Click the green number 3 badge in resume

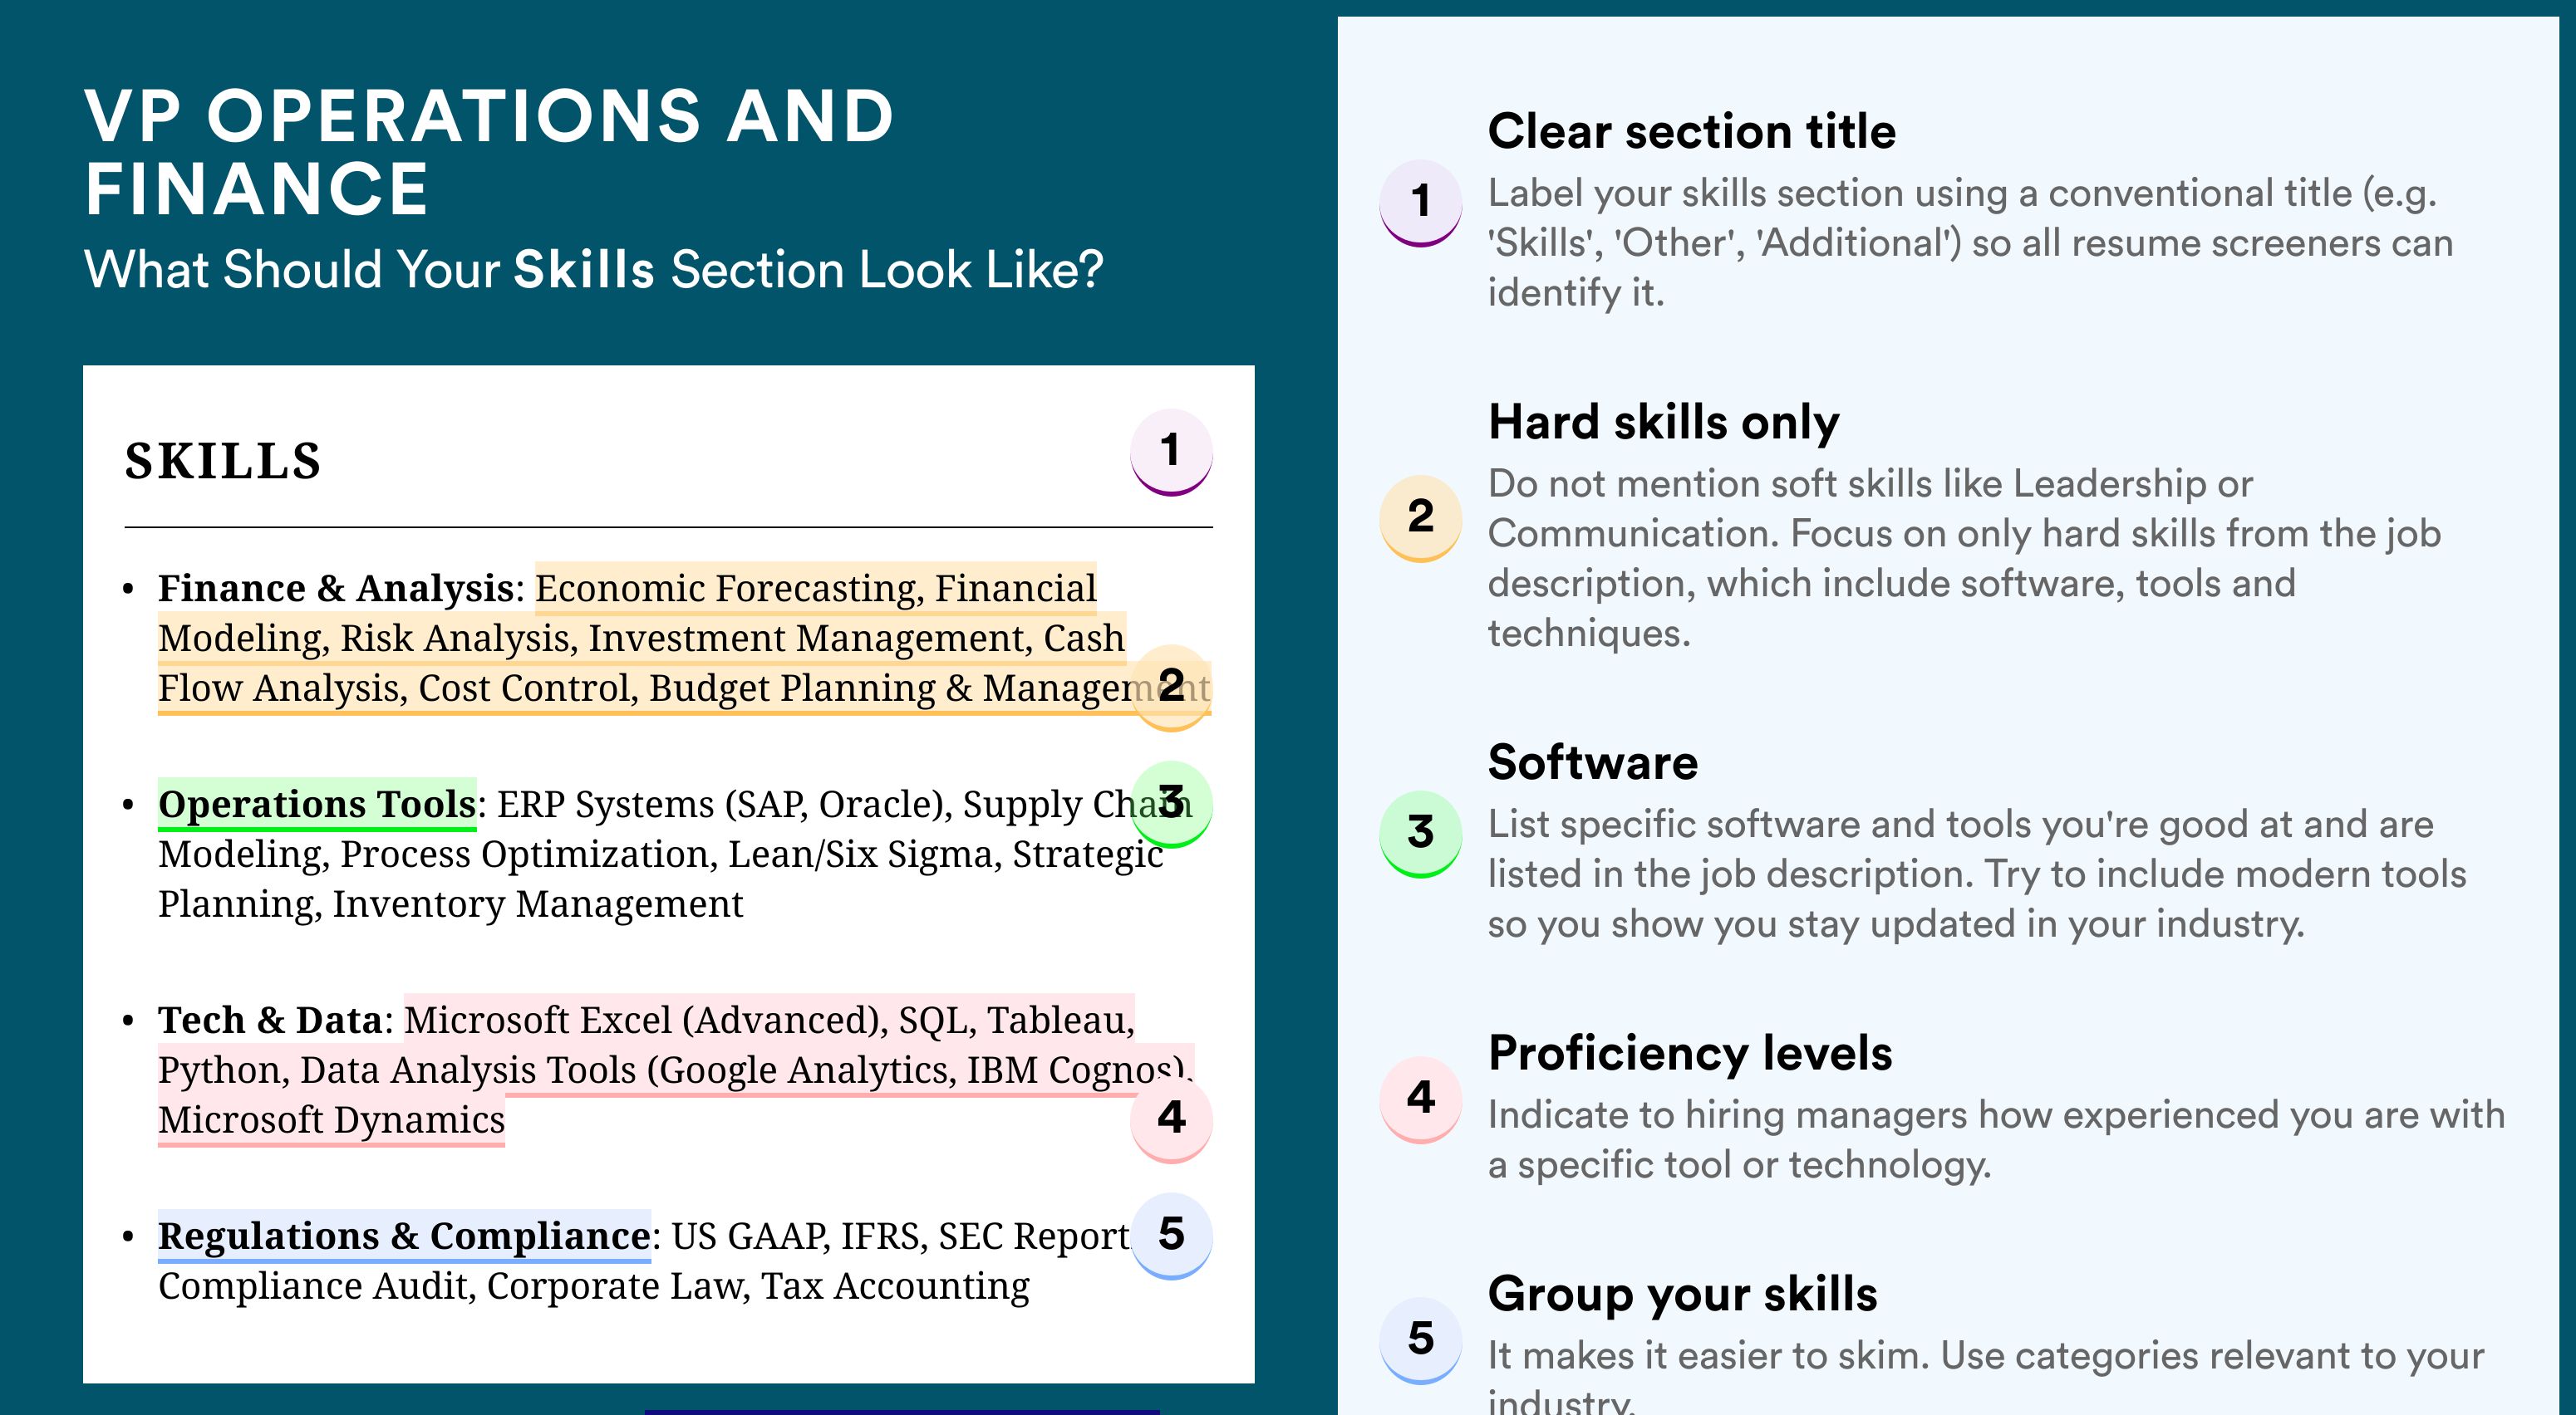click(x=1171, y=802)
